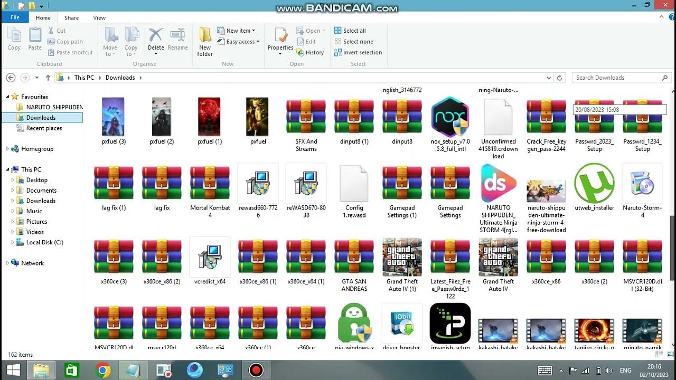This screenshot has height=380, width=676.
Task: Click the Open ribbon button
Action: pos(311,31)
